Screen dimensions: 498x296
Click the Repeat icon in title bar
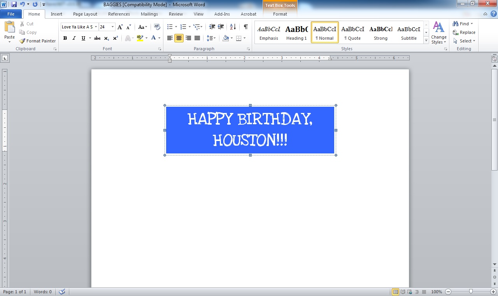35,4
